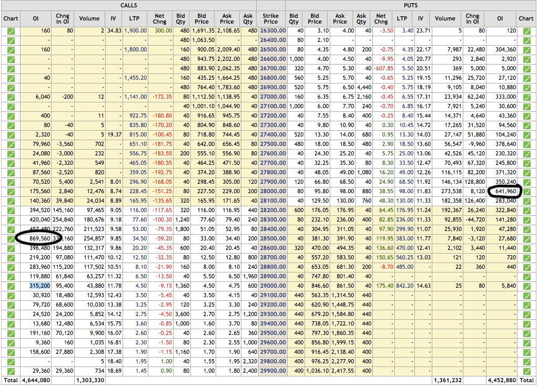
Task: Open calls chart for strike 28200.00
Action: pos(11,211)
